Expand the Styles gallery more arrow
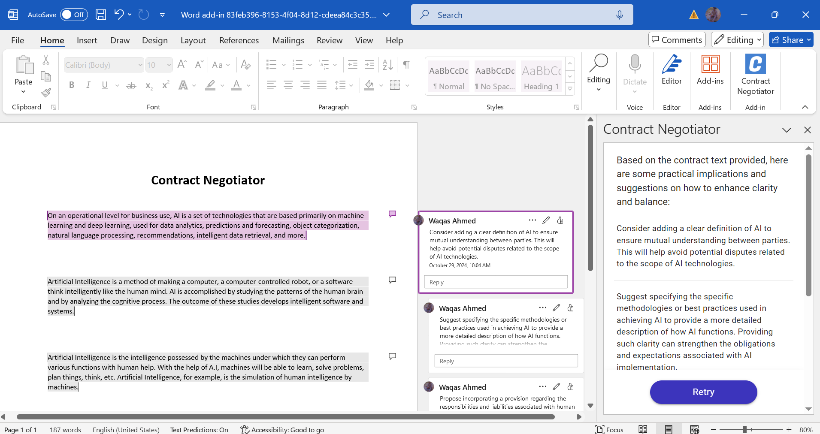Viewport: 820px width, 434px height. click(x=570, y=89)
